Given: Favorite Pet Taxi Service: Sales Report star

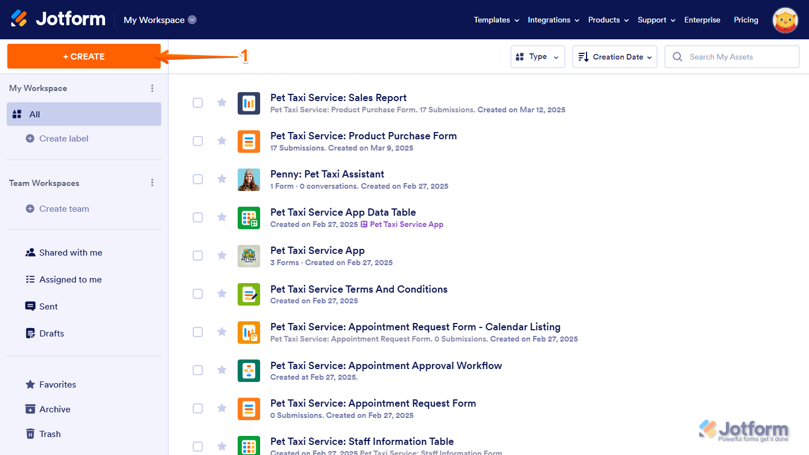Looking at the screenshot, I should [x=222, y=102].
